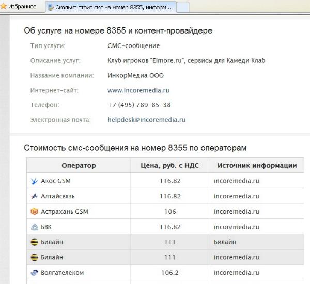
Task: Click the Источник информации column header
Action: click(257, 165)
